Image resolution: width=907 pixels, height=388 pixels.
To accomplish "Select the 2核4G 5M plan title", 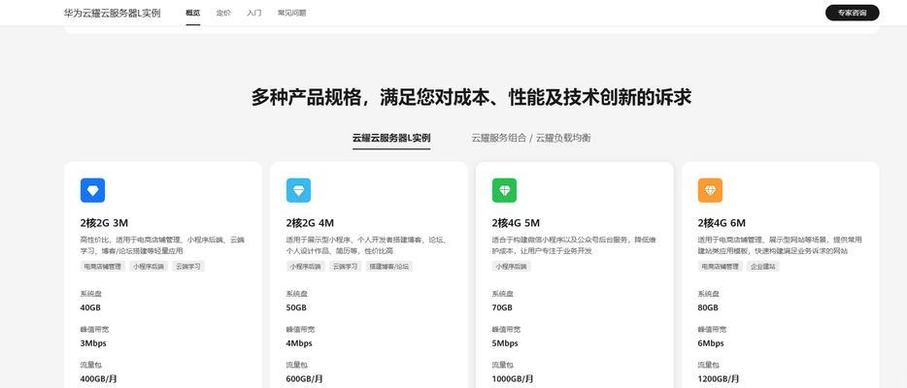I will (516, 223).
